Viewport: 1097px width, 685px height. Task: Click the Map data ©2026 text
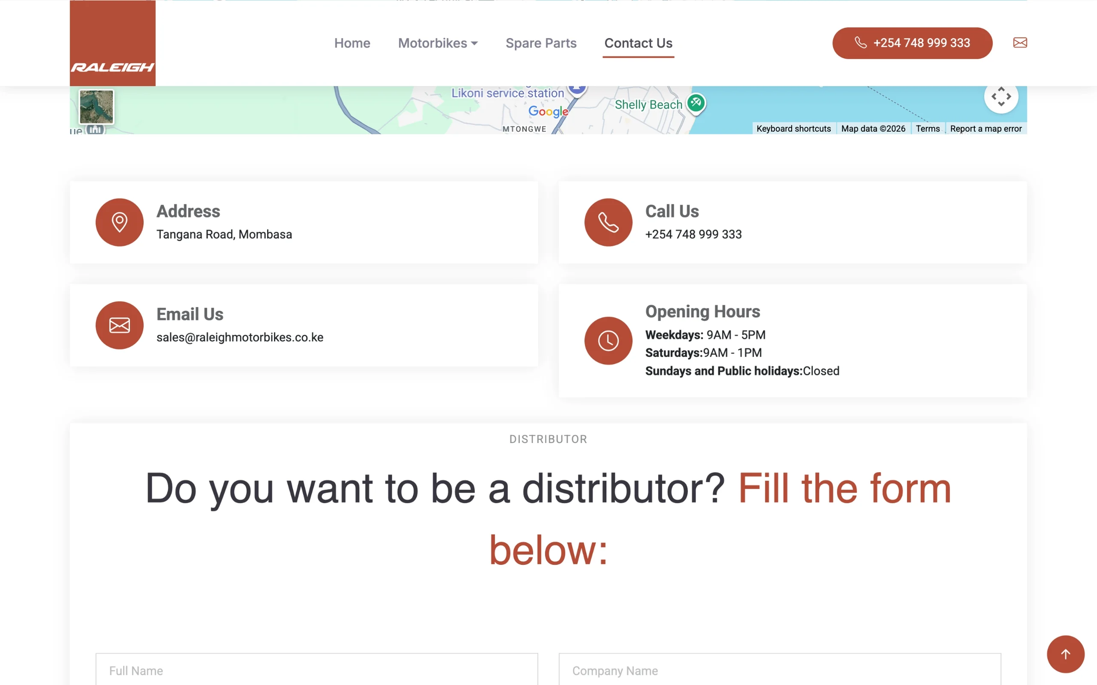(x=873, y=129)
